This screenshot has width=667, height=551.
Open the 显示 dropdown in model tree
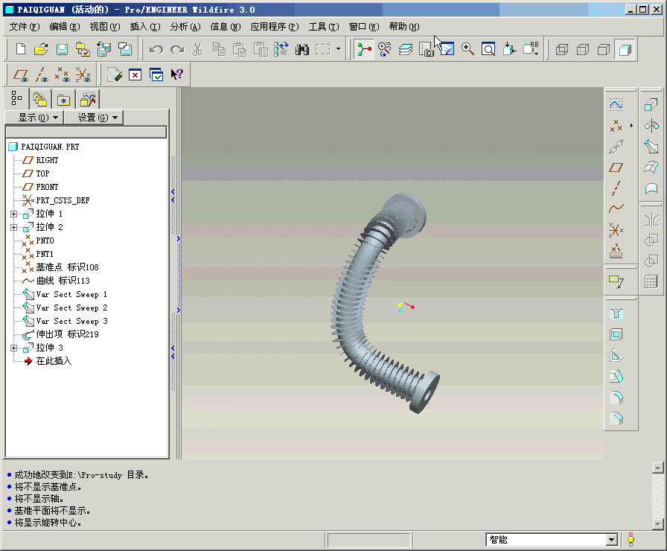pyautogui.click(x=34, y=118)
